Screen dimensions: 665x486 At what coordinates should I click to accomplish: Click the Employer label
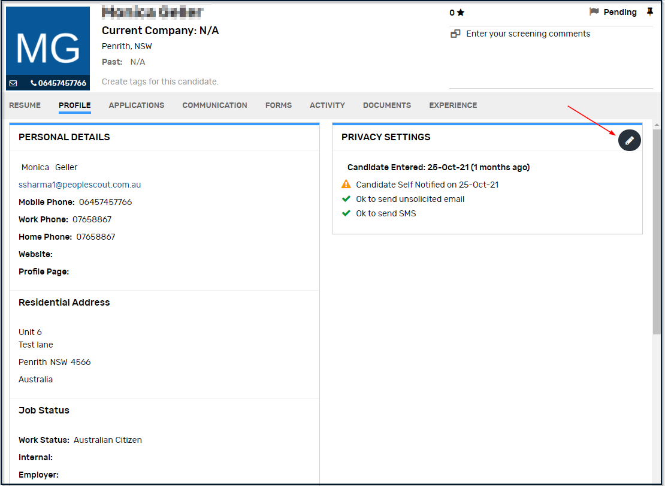click(x=38, y=475)
